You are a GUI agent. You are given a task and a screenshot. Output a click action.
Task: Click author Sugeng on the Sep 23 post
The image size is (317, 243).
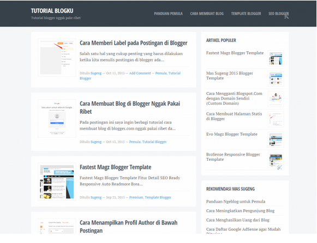pyautogui.click(x=96, y=197)
